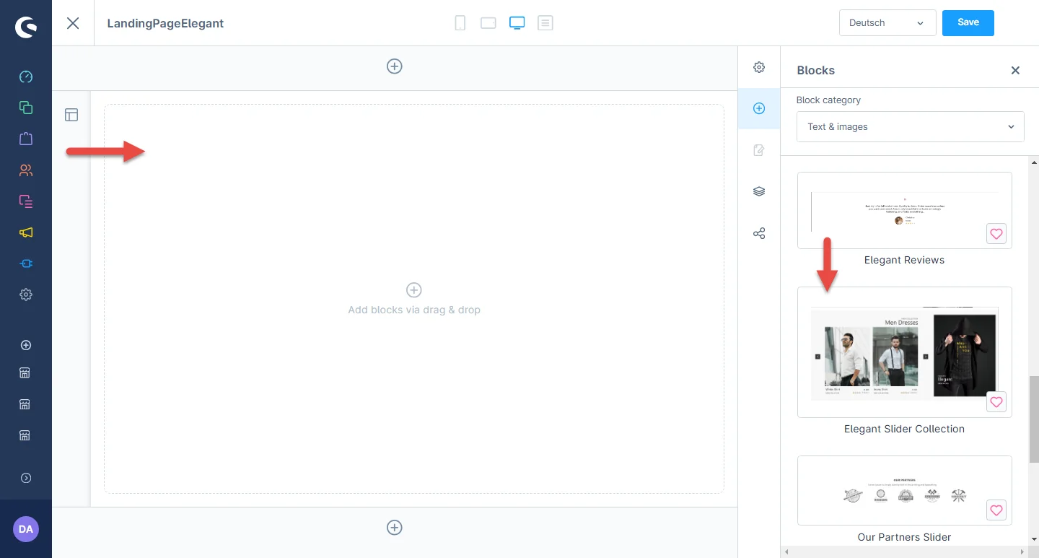
Task: Expand the sidebar with bottom arrow icon
Action: [26, 478]
